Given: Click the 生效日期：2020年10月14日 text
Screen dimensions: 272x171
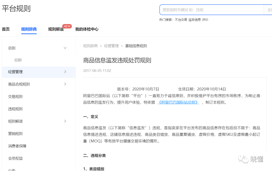Looking at the screenshot, I should [202, 89].
